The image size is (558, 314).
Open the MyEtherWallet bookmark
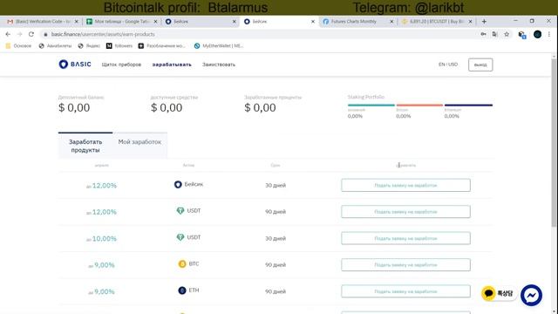point(219,46)
